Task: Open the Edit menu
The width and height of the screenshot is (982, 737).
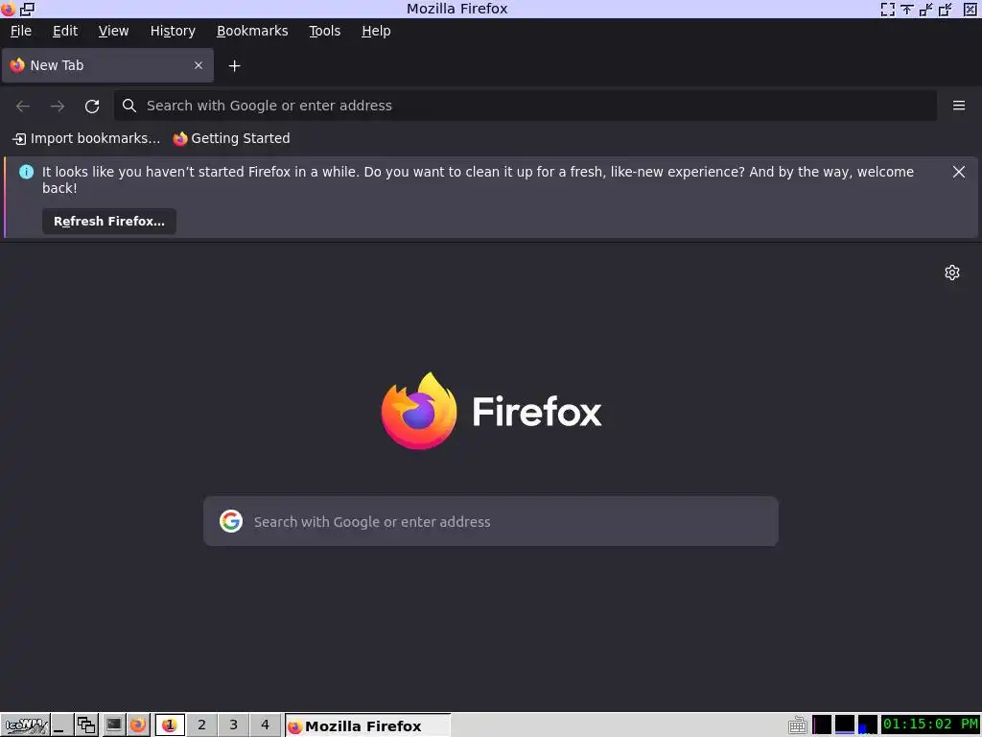Action: (x=65, y=31)
